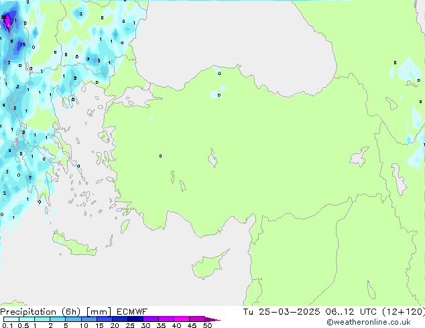425x328 pixels.
Task: Click the 'Precipitation (6h)' title text
Action: point(40,312)
